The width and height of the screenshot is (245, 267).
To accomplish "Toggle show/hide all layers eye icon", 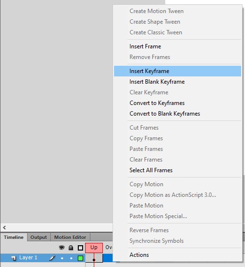I will click(x=61, y=248).
